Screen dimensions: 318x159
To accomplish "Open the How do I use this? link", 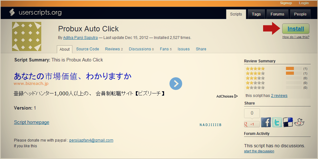I will tap(296, 37).
